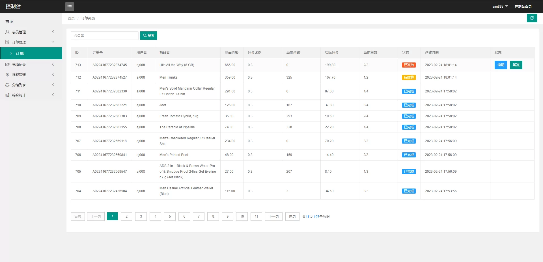
Task: Click the withdrawal management dollar icon
Action: 7,75
